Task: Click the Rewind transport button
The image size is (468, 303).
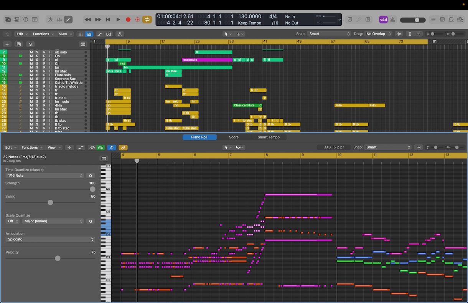Action: (88, 20)
